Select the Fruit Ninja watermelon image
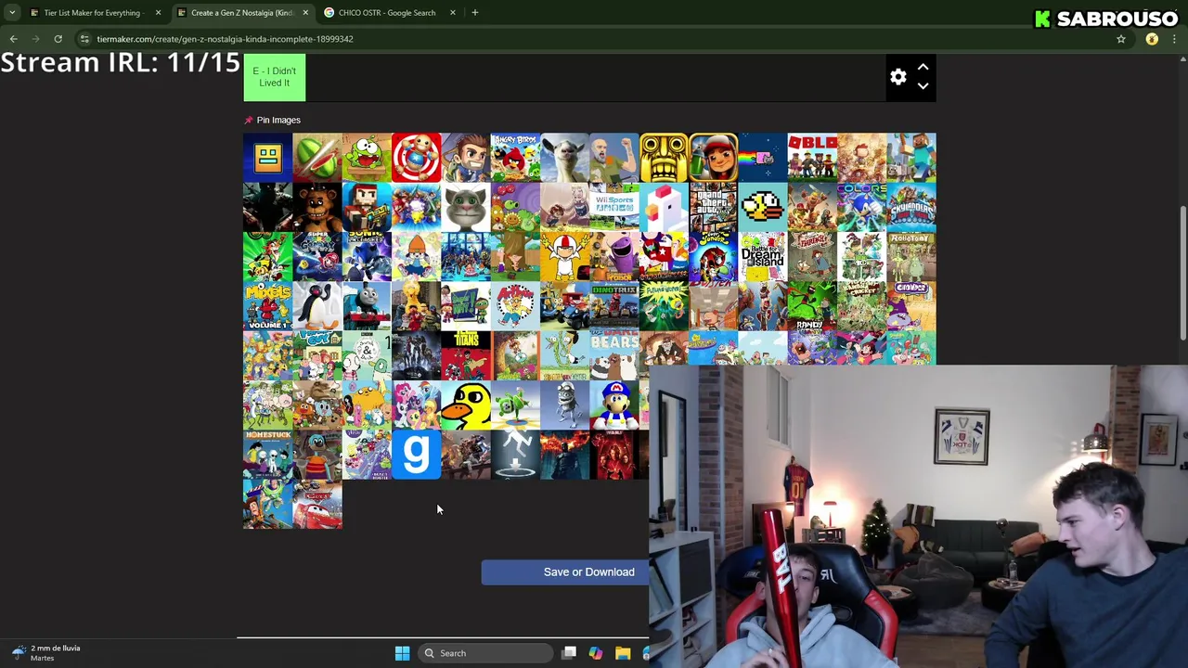Screen dimensions: 1188x668 tap(316, 157)
